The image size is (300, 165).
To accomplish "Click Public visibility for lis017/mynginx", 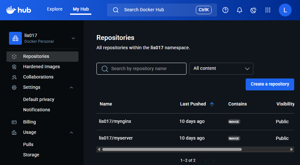I will click(x=282, y=122).
